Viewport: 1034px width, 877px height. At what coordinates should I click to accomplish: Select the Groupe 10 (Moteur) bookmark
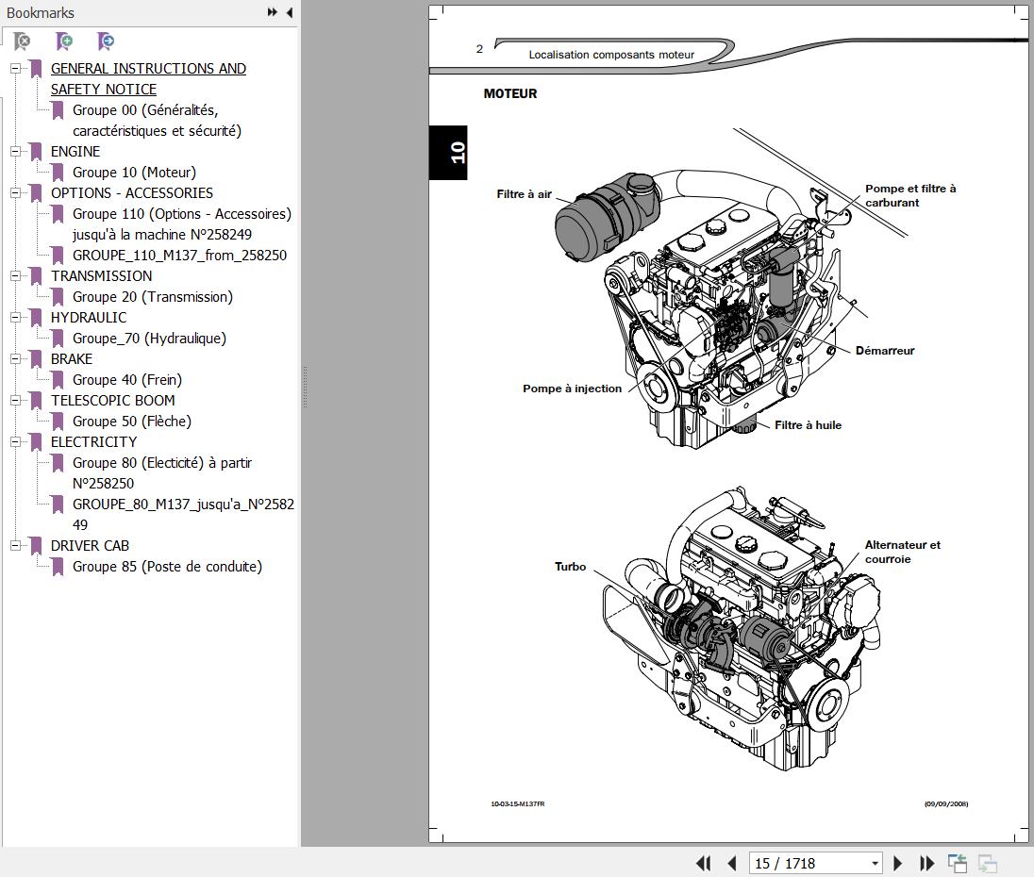[134, 172]
